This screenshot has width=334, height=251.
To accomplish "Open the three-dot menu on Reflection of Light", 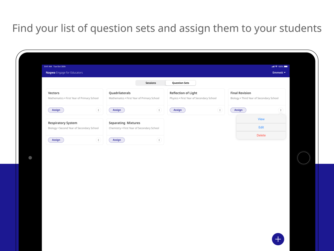I will click(220, 110).
